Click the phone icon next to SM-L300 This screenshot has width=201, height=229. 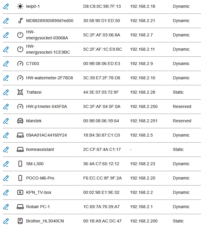[20, 164]
